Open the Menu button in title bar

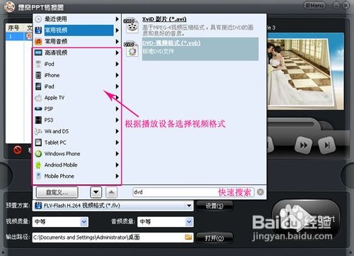pos(314,5)
